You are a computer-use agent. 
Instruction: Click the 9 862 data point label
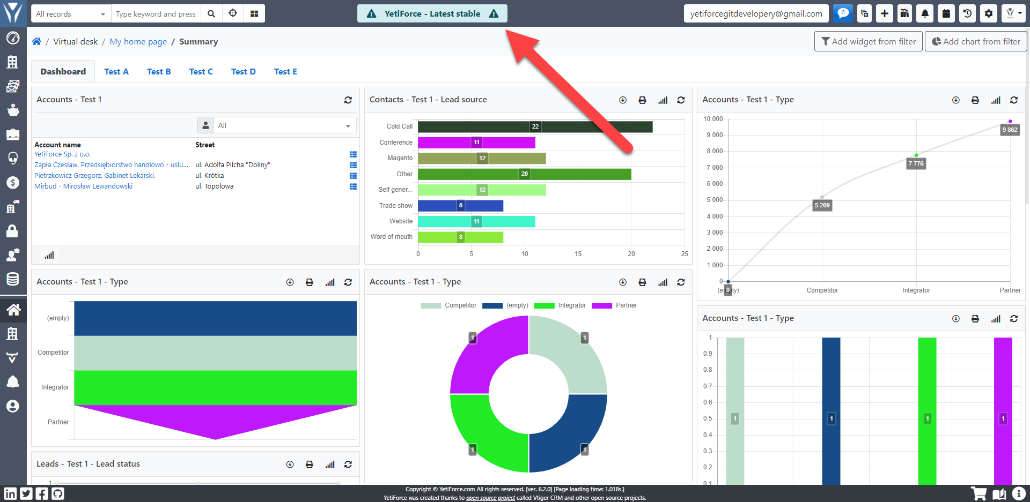[1010, 130]
